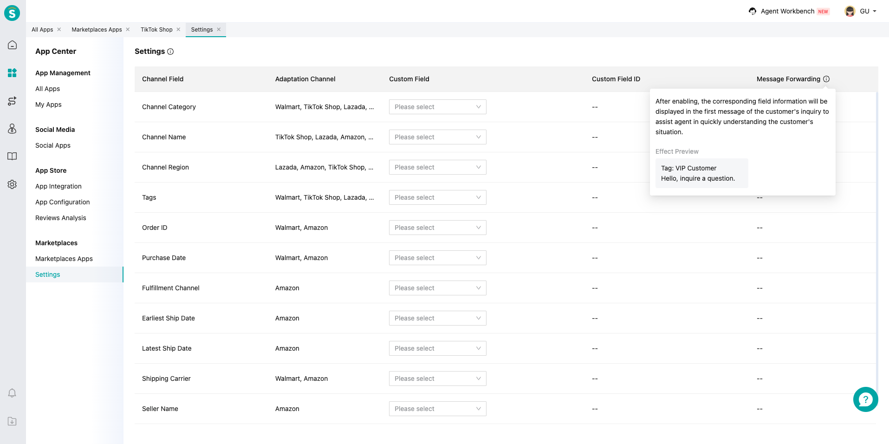Switch to the TikTok Shop tab
The image size is (889, 444).
(x=156, y=30)
